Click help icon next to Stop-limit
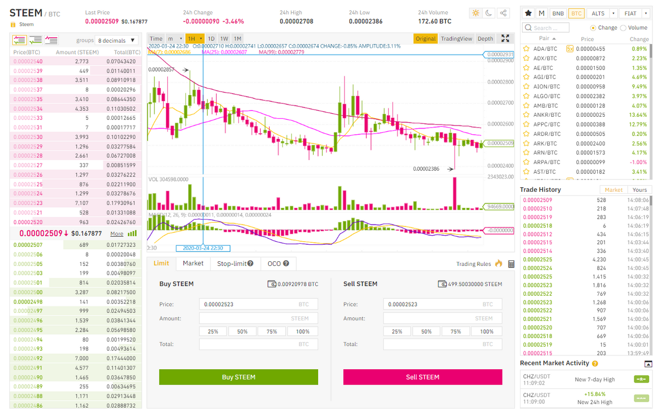This screenshot has width=659, height=413. [250, 263]
